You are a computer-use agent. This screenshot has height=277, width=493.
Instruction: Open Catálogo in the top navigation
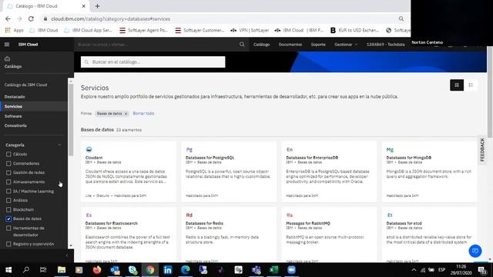coord(262,45)
